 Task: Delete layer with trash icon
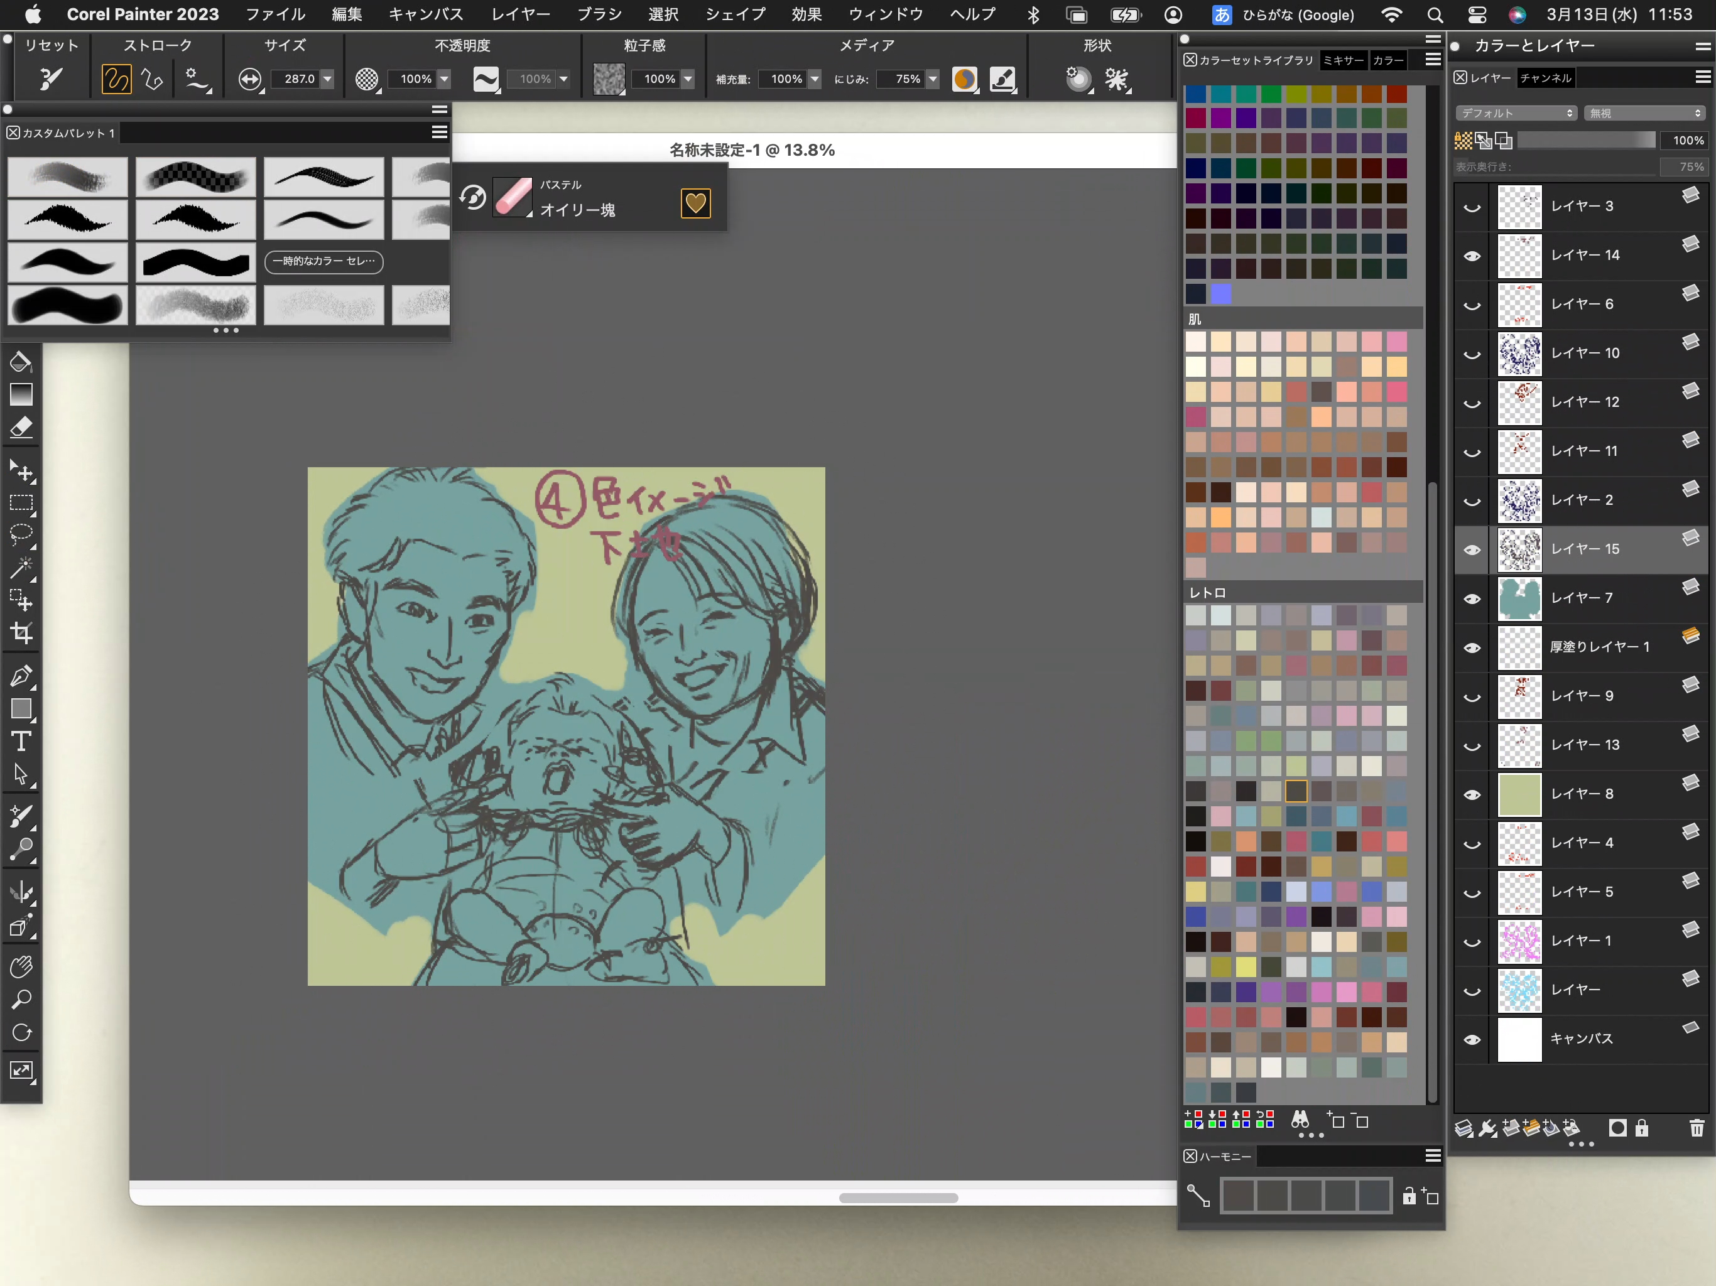coord(1697,1127)
